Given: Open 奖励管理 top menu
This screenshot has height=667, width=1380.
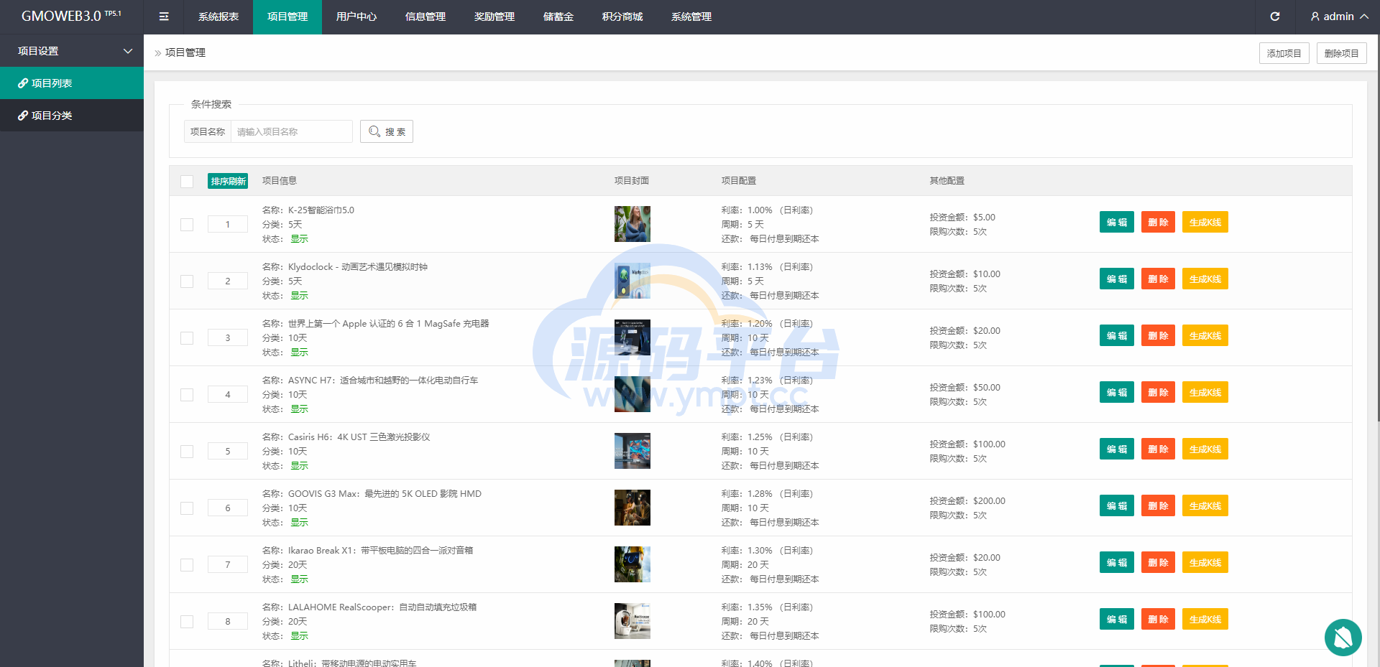Looking at the screenshot, I should [x=494, y=17].
